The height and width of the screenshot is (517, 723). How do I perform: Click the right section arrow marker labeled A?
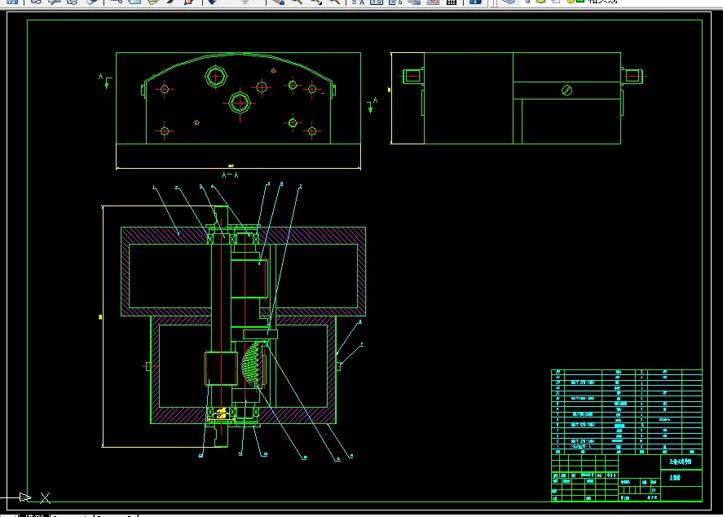coord(373,106)
